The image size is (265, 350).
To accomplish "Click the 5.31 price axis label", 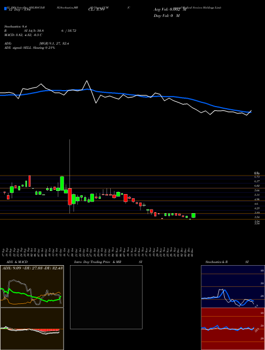I will (257, 195).
